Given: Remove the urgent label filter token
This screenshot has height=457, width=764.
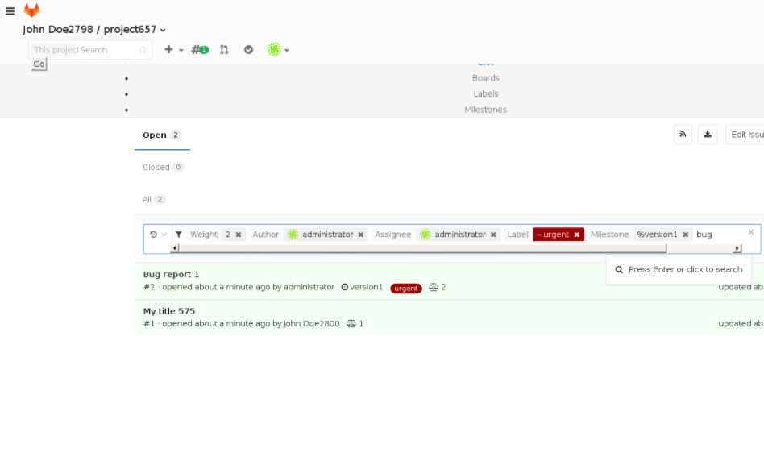Looking at the screenshot, I should pyautogui.click(x=577, y=235).
